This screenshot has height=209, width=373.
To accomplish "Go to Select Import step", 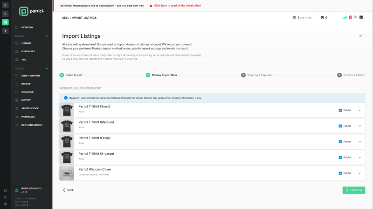I will (x=71, y=75).
